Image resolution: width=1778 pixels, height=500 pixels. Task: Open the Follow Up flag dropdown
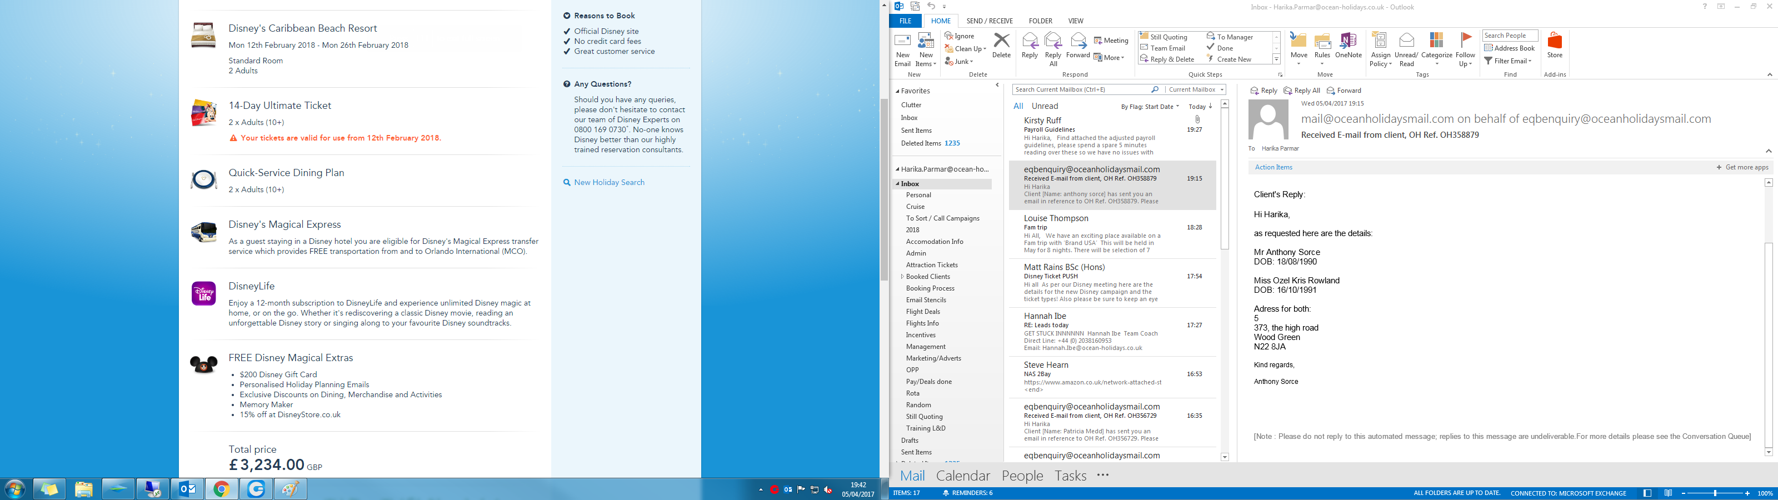tap(1465, 49)
